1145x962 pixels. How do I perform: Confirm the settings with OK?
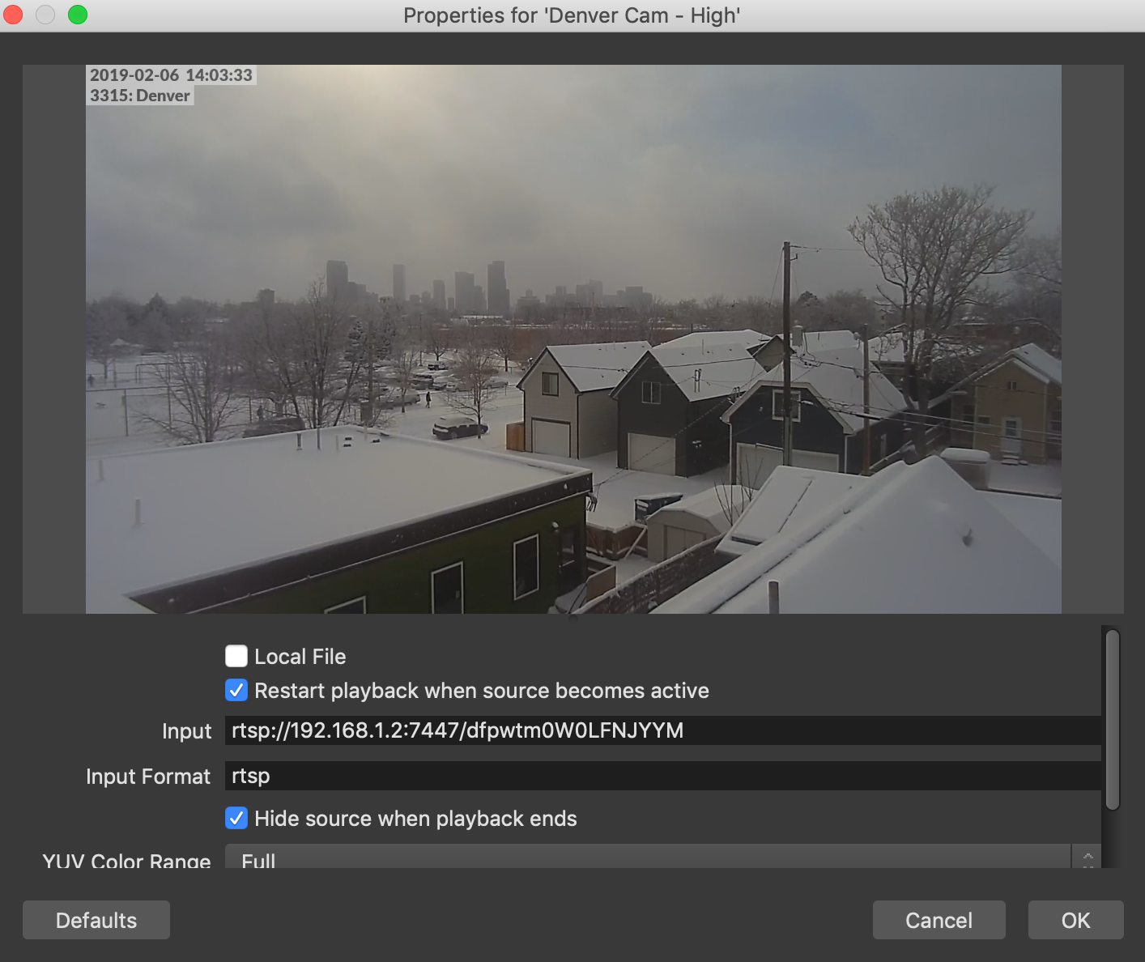[x=1075, y=920]
